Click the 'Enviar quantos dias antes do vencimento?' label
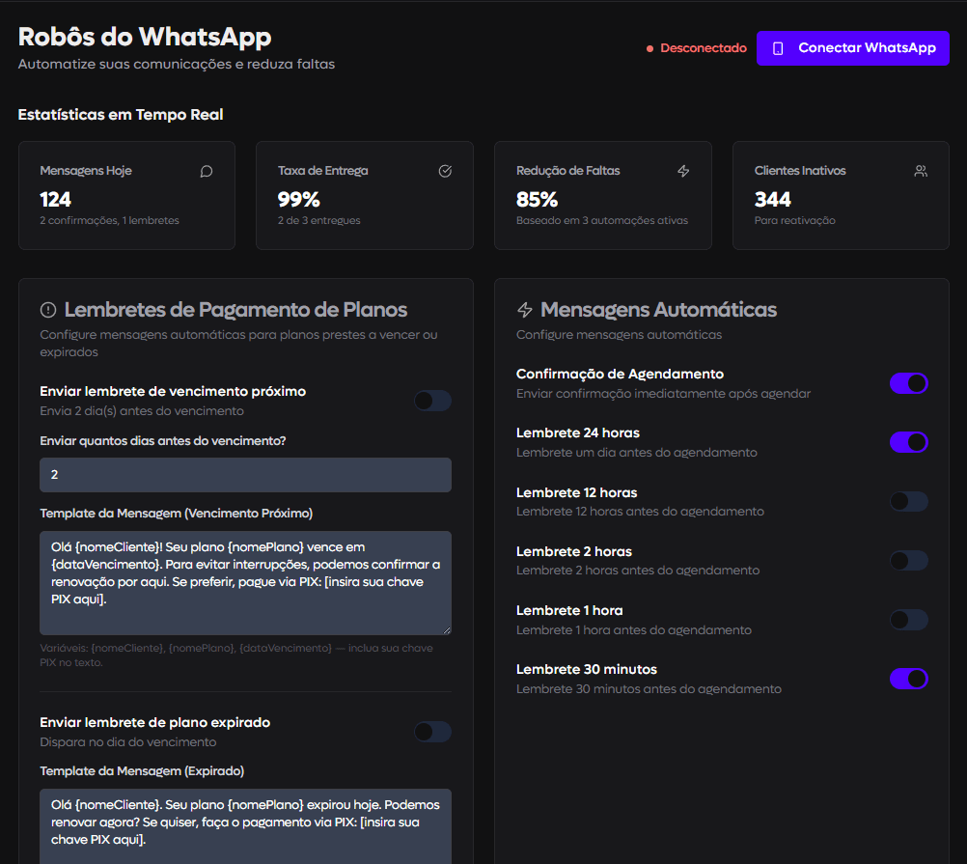 pos(163,441)
